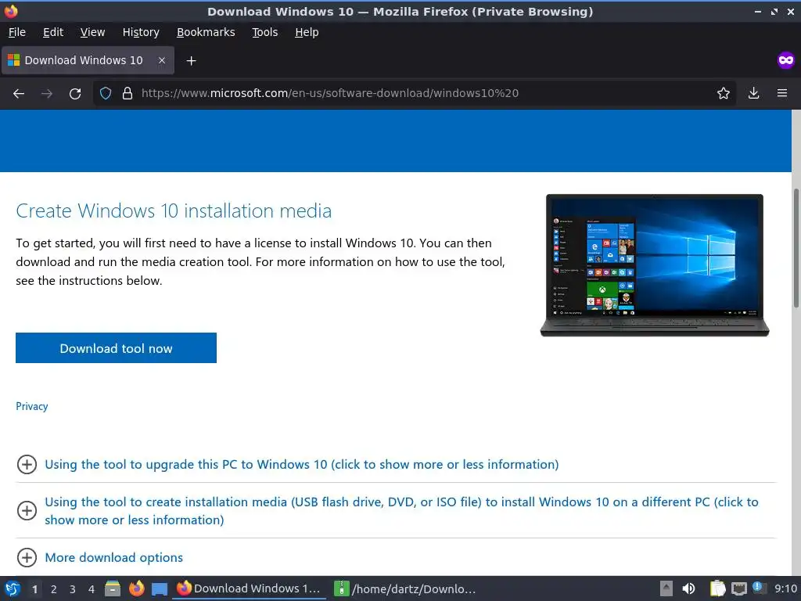Open the clipboard manager tray icon
Screen dimensions: 801x601
[x=717, y=588]
